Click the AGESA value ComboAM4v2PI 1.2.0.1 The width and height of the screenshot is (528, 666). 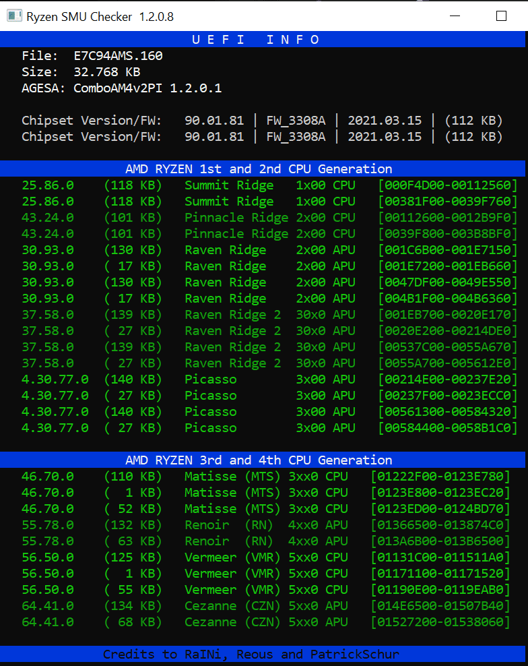coord(147,88)
